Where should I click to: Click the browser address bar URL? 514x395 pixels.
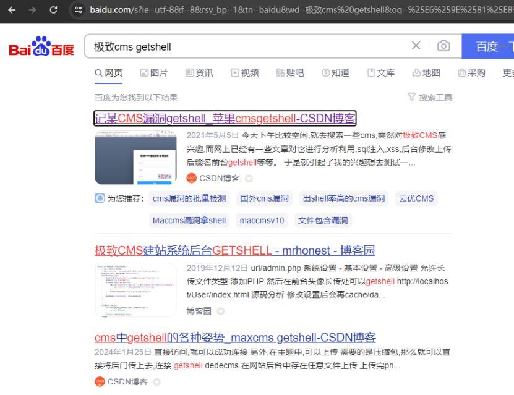[302, 10]
